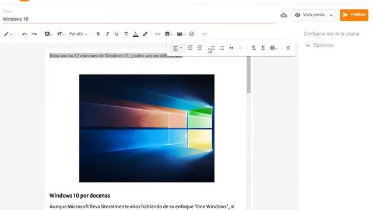Click the cloud save status icon

284,15
